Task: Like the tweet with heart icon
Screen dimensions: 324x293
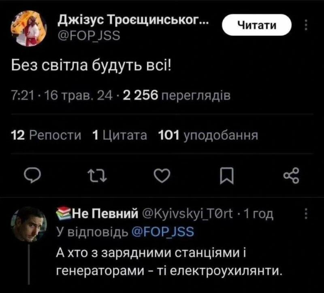Action: [x=162, y=176]
